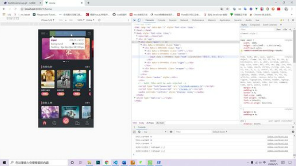Expand the first Player object in console
Screen dimensions: 296x166
point(152,148)
